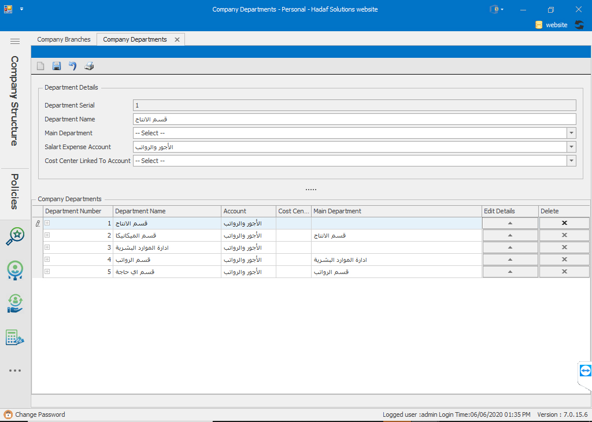Open the Main Department dropdown
Image resolution: width=592 pixels, height=422 pixels.
tap(571, 132)
